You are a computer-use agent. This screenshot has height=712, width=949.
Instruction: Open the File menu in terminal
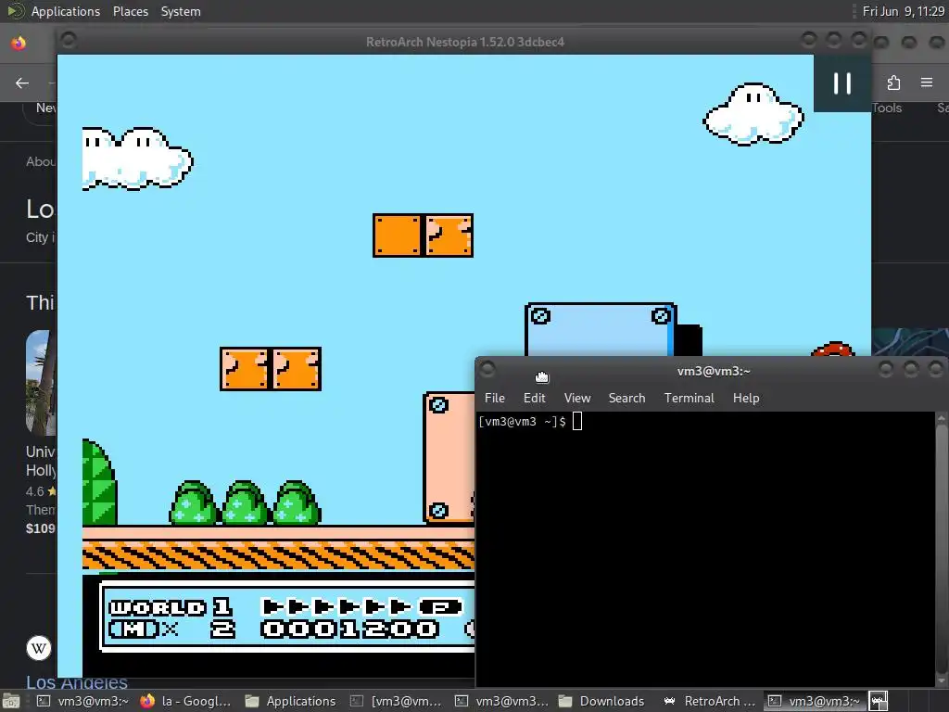495,398
